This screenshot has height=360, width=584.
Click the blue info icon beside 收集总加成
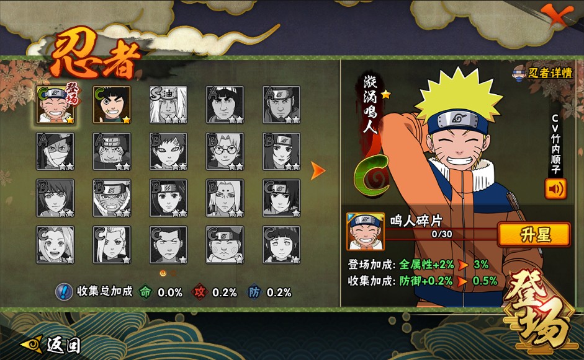pos(64,292)
